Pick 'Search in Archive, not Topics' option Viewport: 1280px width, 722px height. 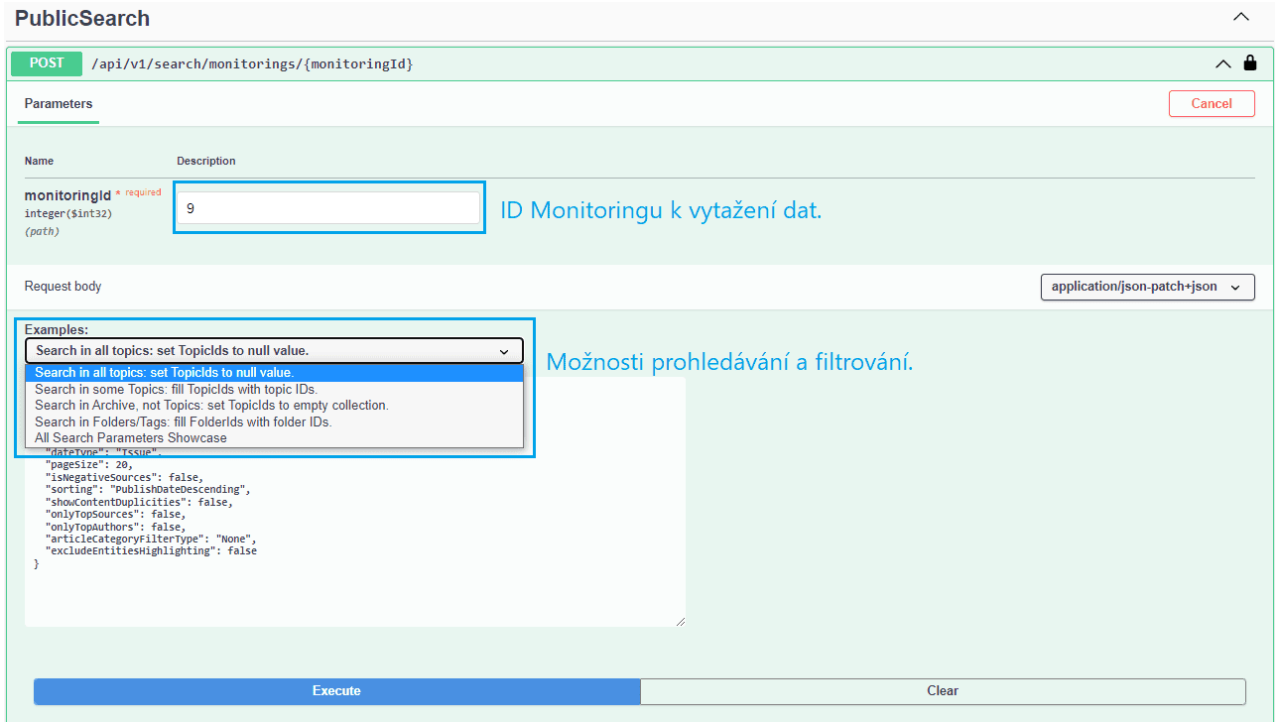(x=274, y=405)
